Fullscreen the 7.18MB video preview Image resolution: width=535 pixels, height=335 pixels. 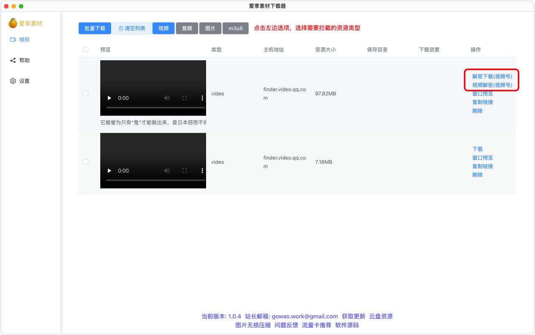coord(184,171)
